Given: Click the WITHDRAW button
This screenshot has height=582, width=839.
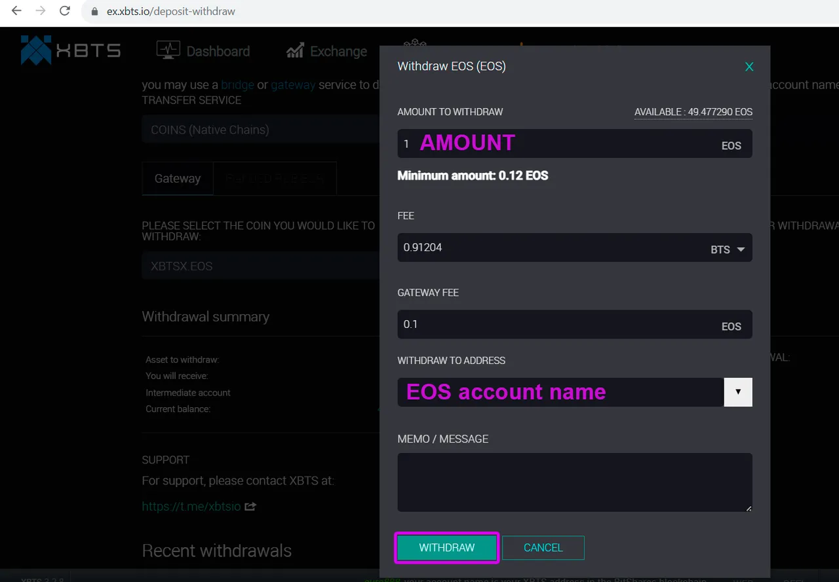Looking at the screenshot, I should tap(447, 548).
